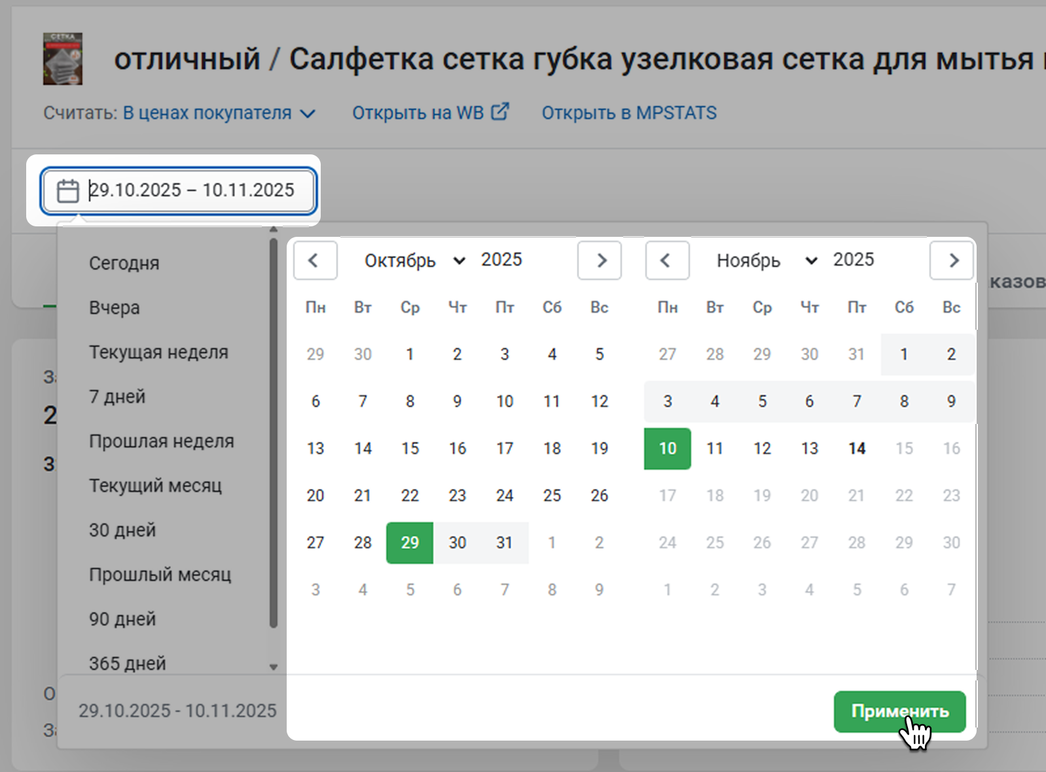Click the product thumbnail image
Viewport: 1046px width, 772px height.
[x=63, y=59]
